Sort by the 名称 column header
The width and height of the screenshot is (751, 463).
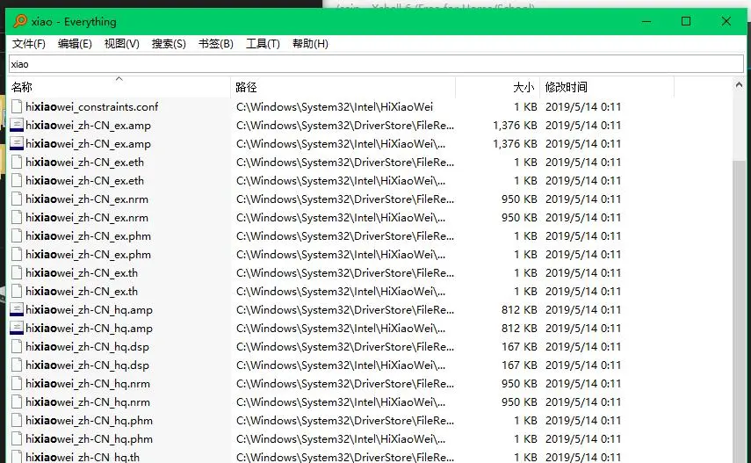click(x=119, y=87)
